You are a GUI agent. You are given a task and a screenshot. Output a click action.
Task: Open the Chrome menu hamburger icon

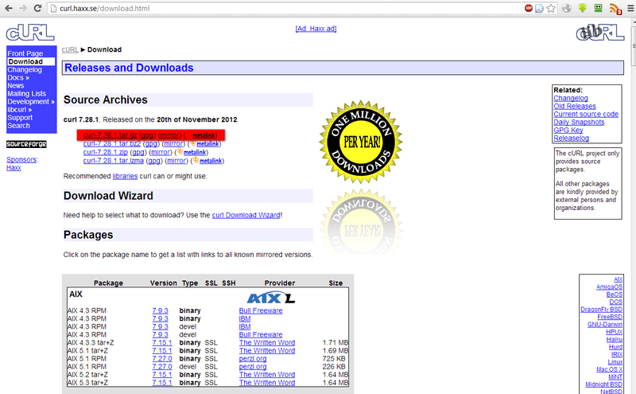(630, 8)
